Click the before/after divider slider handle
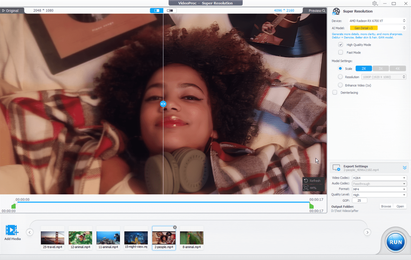The width and height of the screenshot is (411, 260). coord(163,104)
